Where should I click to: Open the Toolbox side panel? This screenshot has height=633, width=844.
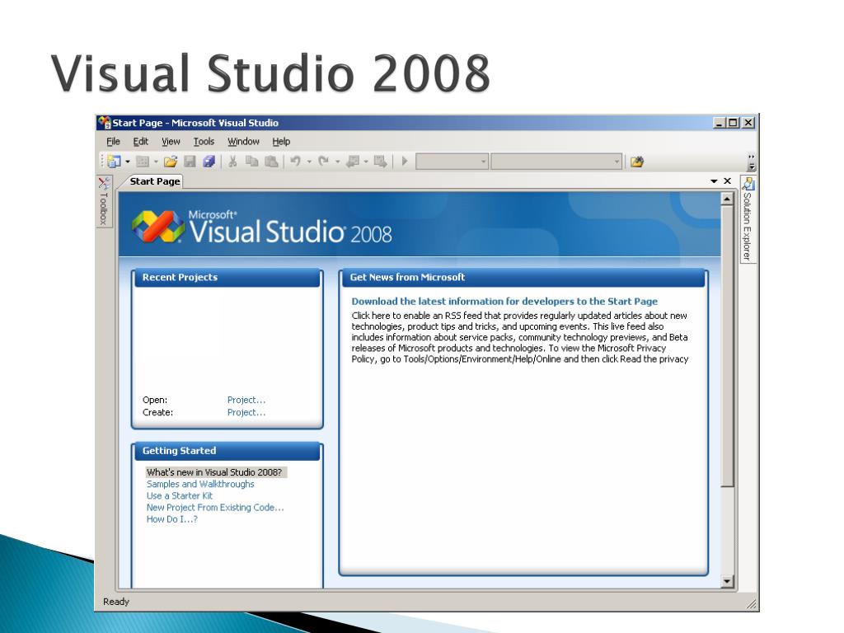(x=104, y=201)
